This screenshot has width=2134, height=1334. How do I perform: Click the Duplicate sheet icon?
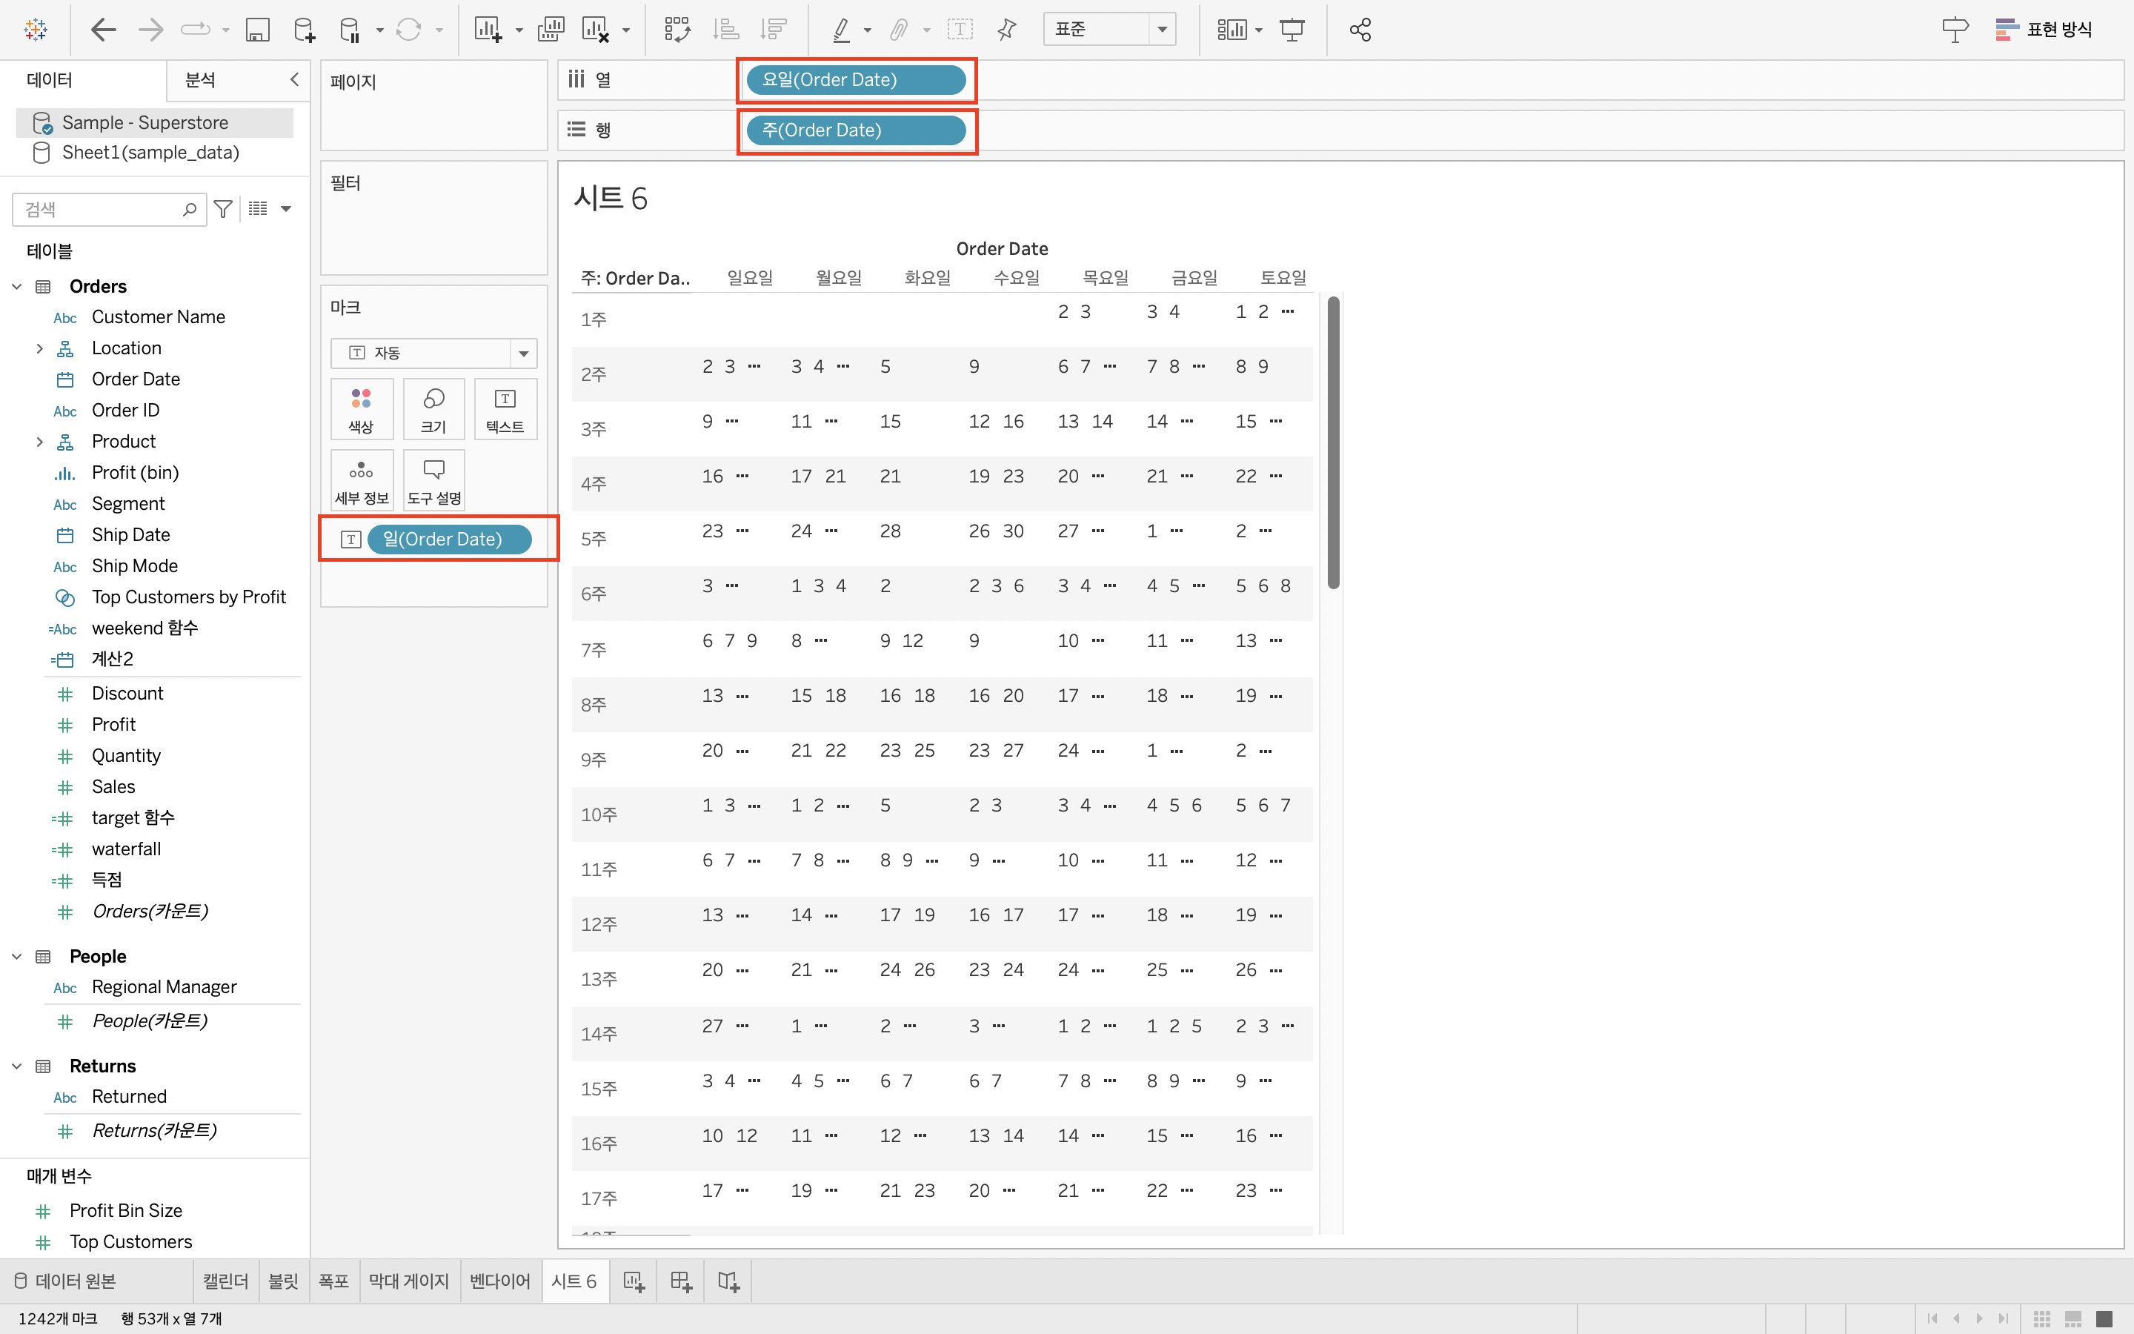point(551,30)
